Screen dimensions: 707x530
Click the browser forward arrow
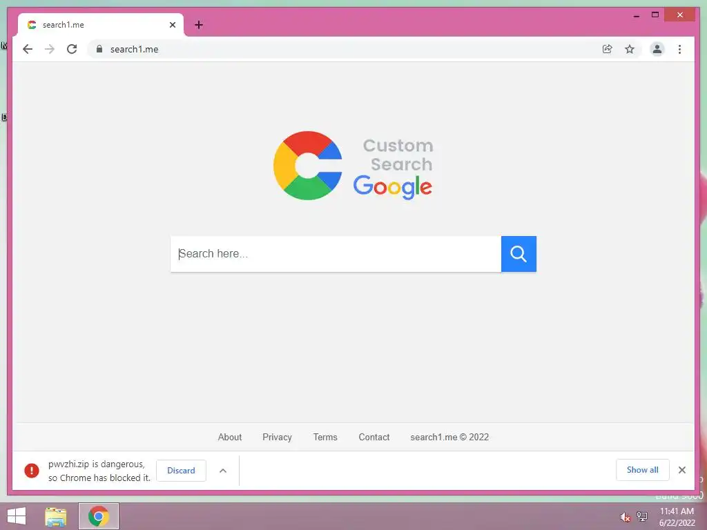50,49
